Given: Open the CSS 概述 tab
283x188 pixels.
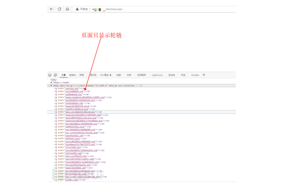Looking at the screenshot, I should (105, 75).
